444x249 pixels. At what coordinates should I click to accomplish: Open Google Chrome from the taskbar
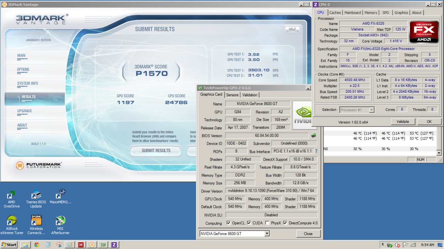click(x=36, y=245)
